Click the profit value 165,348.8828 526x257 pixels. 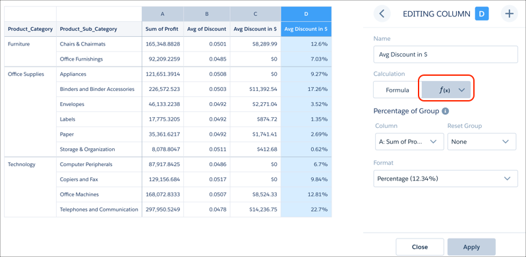[163, 44]
